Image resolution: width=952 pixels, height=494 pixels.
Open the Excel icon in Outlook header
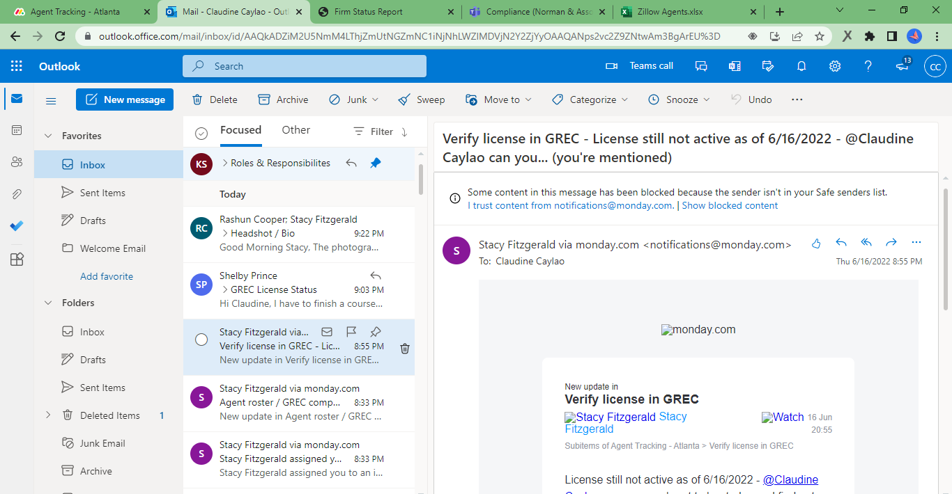pos(735,66)
